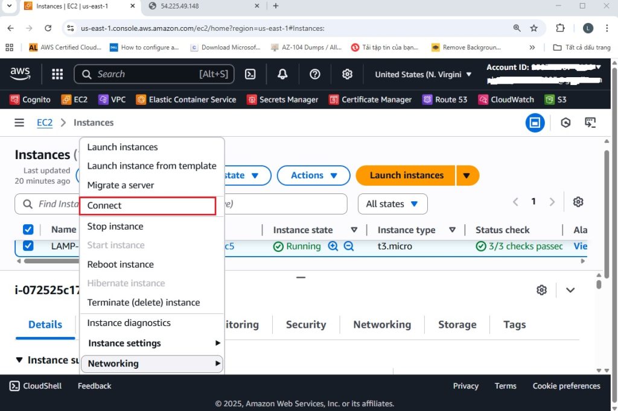
Task: Open S3 shortcut in favorites bar
Action: click(556, 99)
